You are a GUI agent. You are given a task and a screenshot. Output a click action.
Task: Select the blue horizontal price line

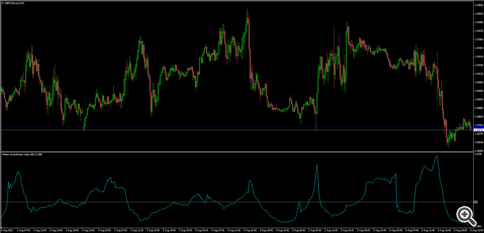click(236, 127)
